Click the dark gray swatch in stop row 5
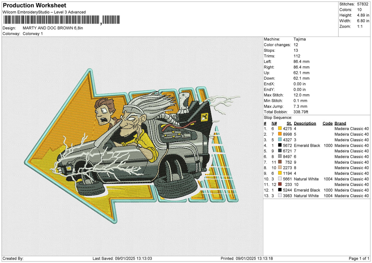The image size is (372, 263). (x=280, y=151)
